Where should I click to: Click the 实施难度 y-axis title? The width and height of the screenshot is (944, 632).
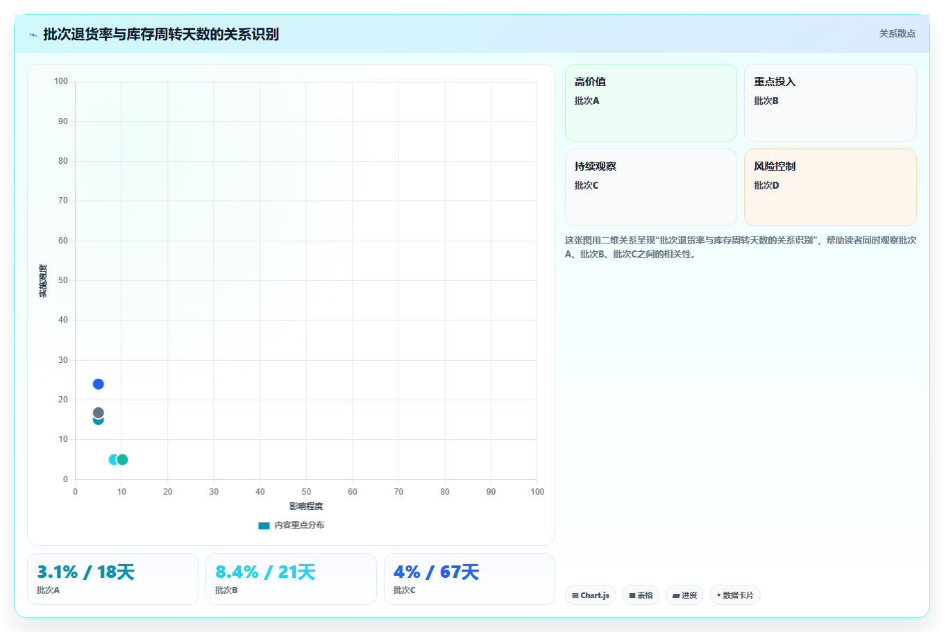click(x=43, y=281)
